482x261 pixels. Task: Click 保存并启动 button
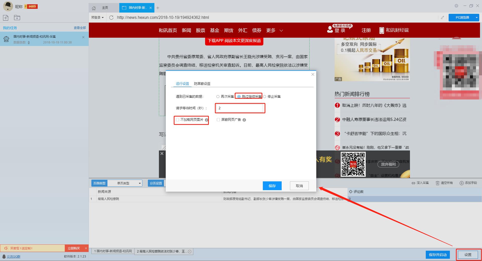(x=438, y=255)
